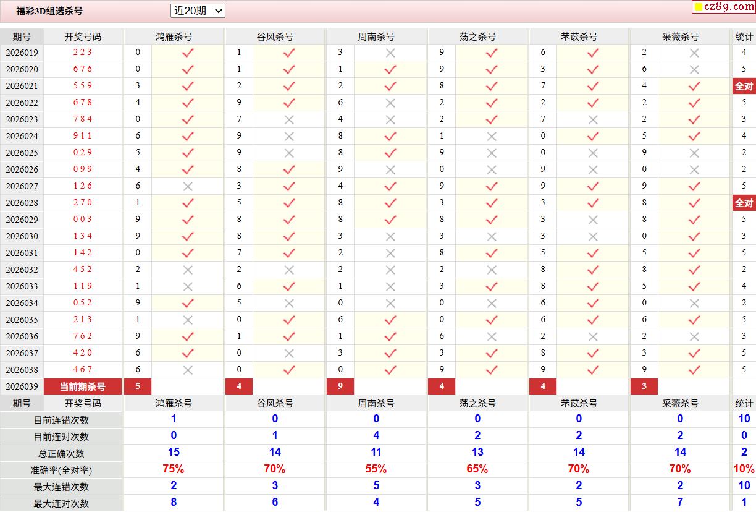The width and height of the screenshot is (756, 512).
Task: Click the top 开奖号码 column header
Action: pos(83,36)
